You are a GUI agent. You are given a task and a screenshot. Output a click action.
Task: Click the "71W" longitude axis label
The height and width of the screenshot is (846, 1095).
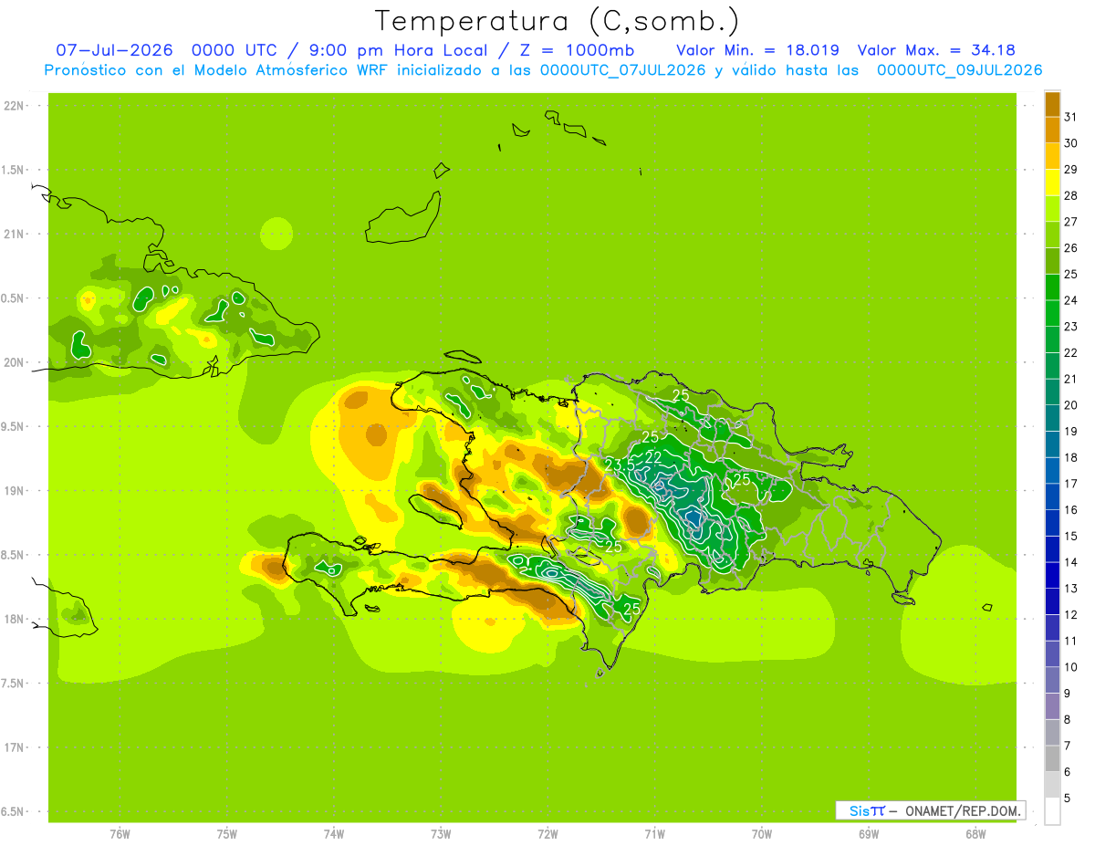point(654,834)
